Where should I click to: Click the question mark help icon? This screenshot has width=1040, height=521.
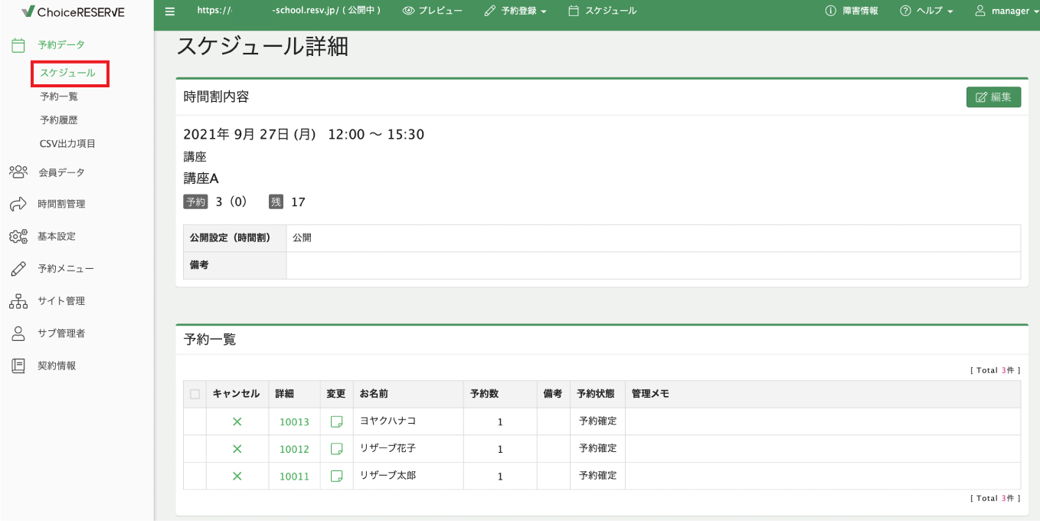[x=905, y=11]
